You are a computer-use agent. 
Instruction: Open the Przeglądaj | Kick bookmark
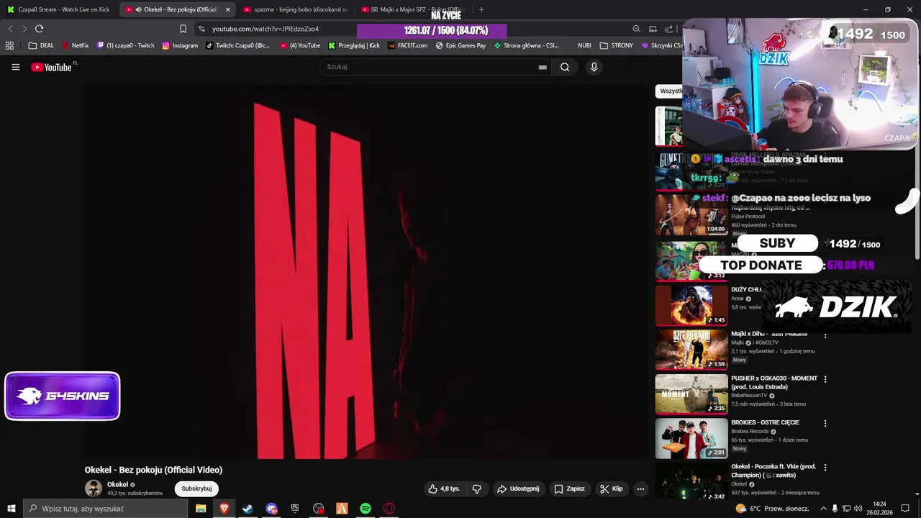354,45
